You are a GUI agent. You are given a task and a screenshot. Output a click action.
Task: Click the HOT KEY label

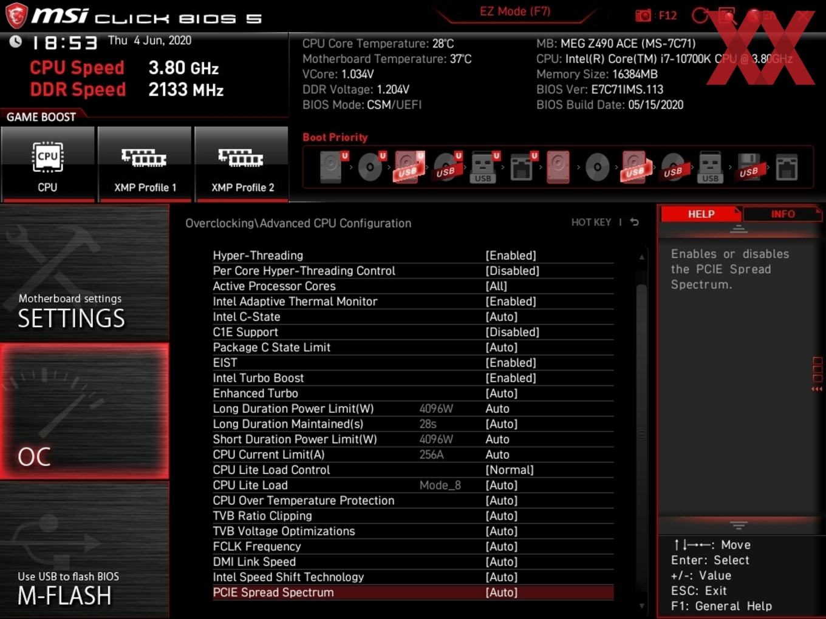591,222
